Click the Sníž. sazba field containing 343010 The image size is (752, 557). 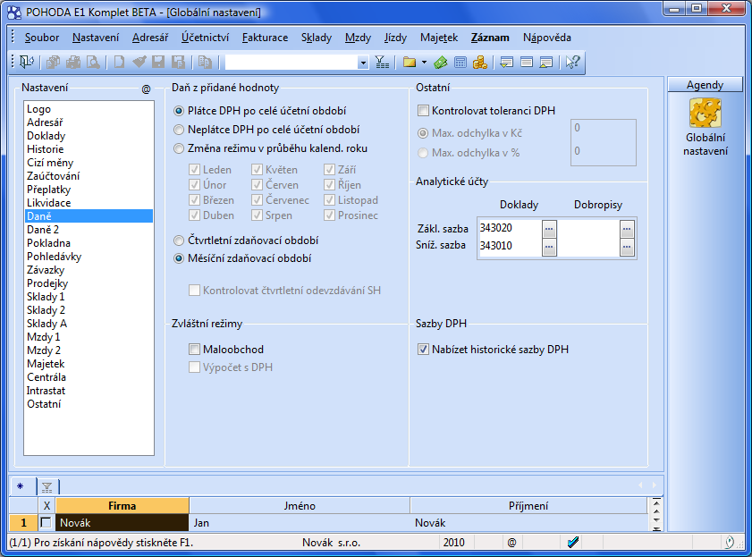coord(511,247)
